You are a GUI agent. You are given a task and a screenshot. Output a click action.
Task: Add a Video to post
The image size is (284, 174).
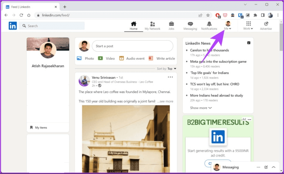[x=106, y=58]
